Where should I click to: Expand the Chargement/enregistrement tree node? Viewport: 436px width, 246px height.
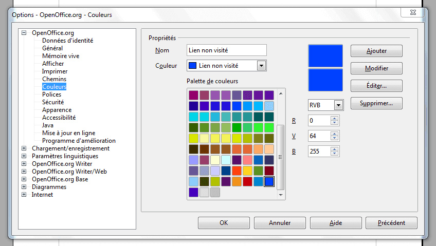point(24,148)
